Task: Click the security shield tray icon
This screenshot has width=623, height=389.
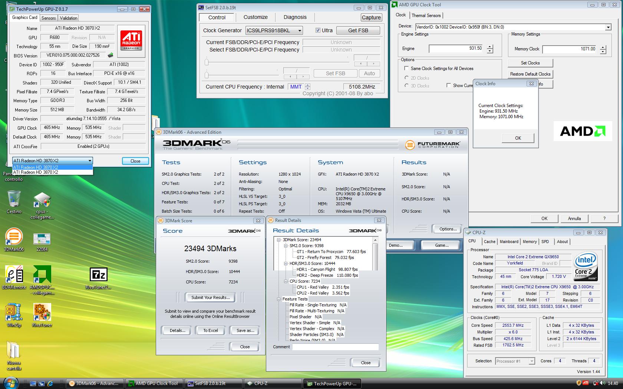Action: (578, 383)
